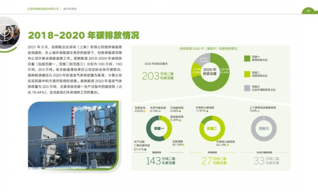The width and height of the screenshot is (318, 192).
Task: Click the body paragraph starting 2021 年 9 月
Action: point(75,69)
